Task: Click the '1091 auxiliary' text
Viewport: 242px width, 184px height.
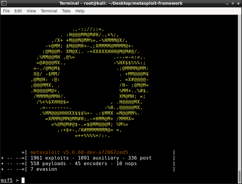Action: pos(99,158)
